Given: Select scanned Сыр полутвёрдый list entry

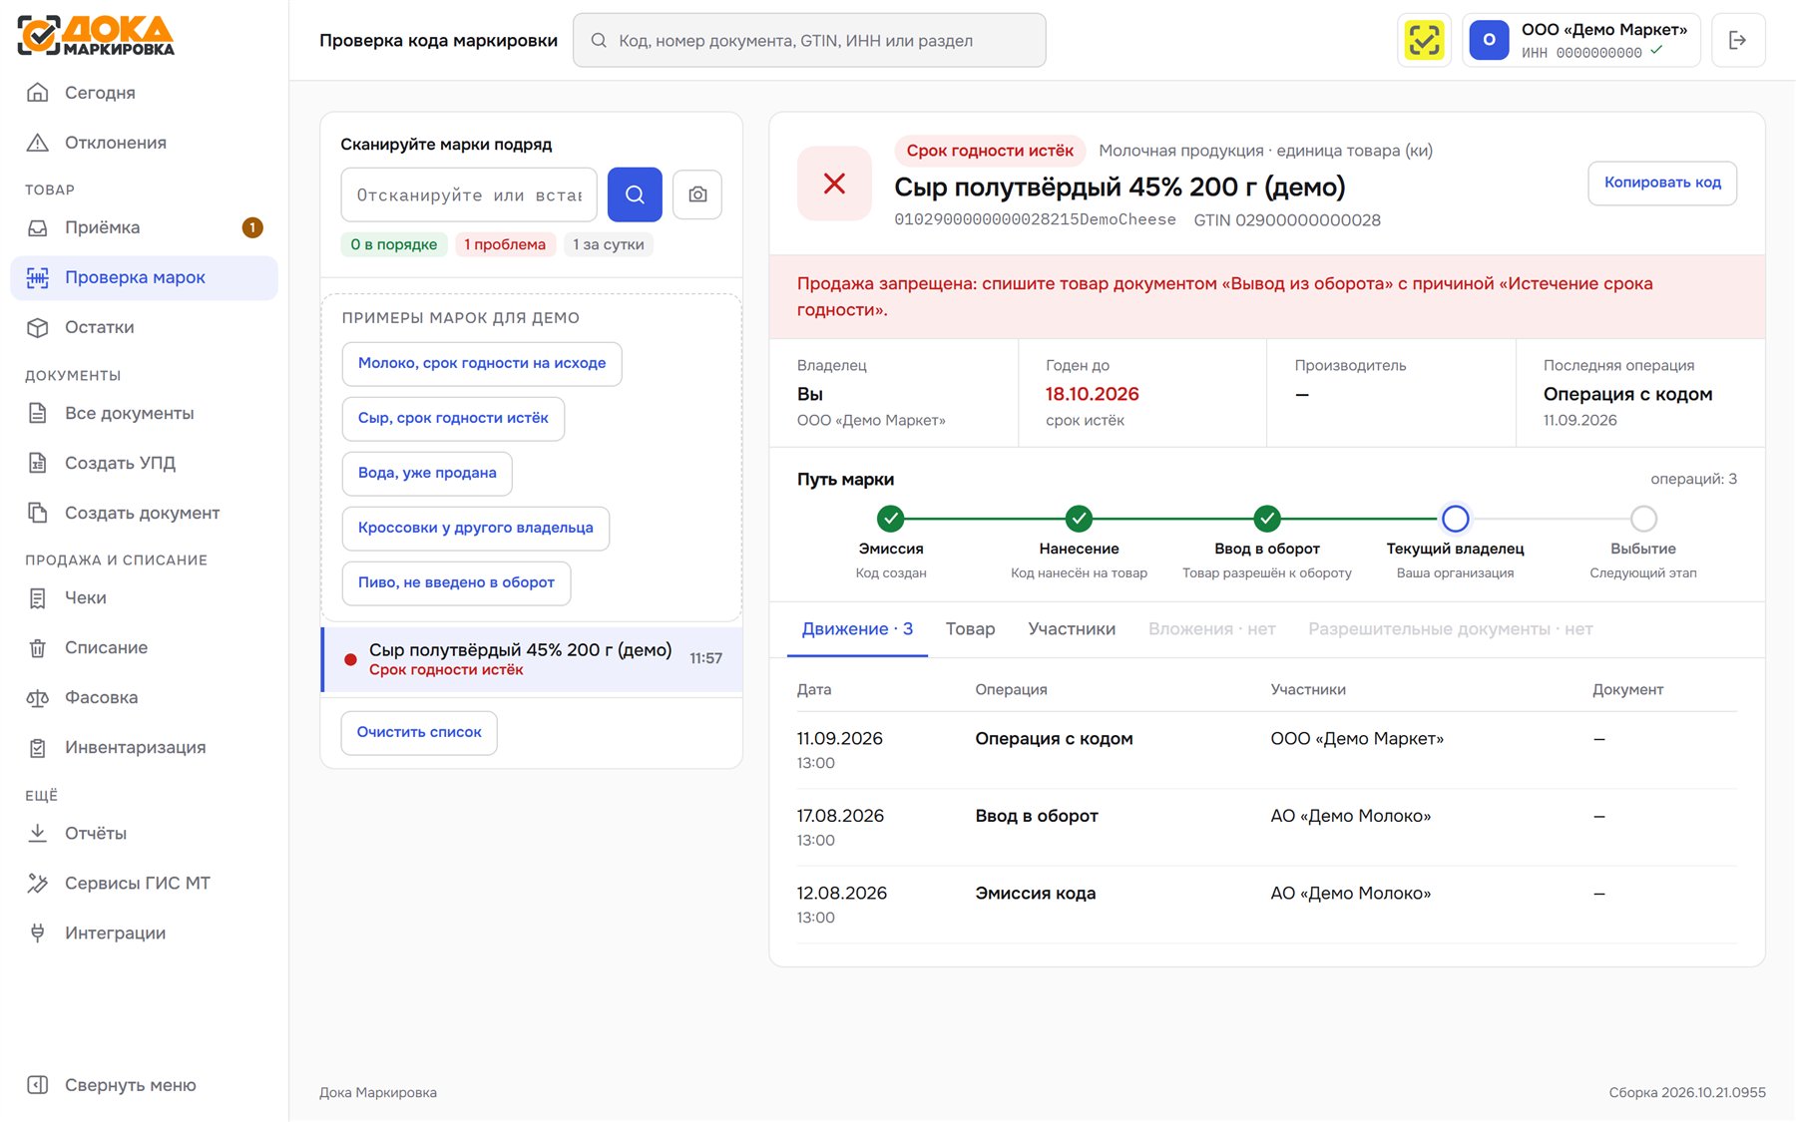Looking at the screenshot, I should 532,658.
